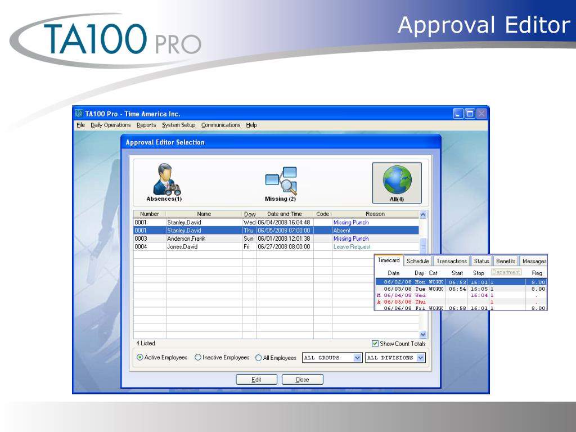Sort by the Reason column header
The height and width of the screenshot is (432, 576).
coord(375,214)
